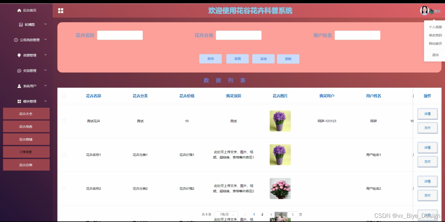Click the info icon beside 公告消息管理
The height and width of the screenshot is (222, 445).
[16, 40]
